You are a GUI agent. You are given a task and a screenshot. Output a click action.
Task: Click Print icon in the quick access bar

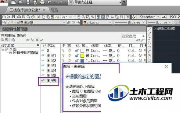(x=42, y=2)
